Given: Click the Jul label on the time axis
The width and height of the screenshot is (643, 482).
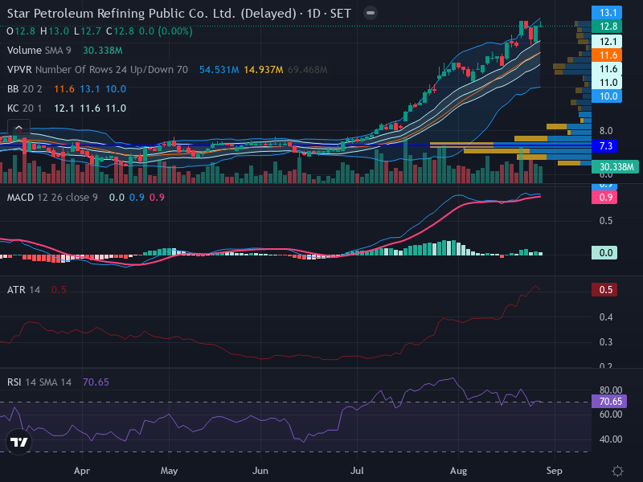Looking at the screenshot, I should [x=357, y=471].
